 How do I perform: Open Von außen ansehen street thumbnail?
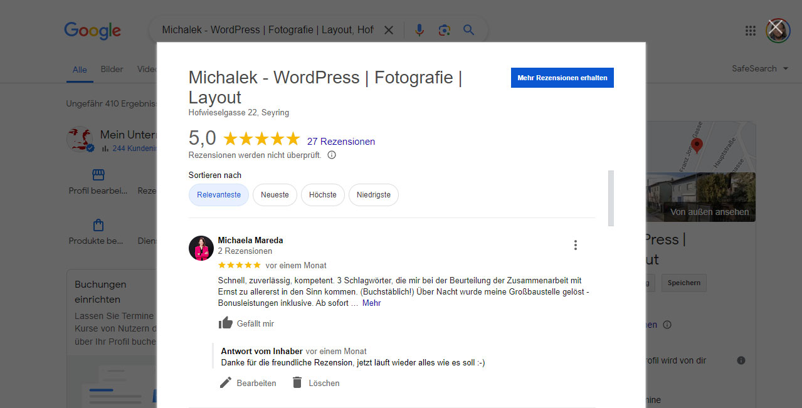tap(701, 197)
